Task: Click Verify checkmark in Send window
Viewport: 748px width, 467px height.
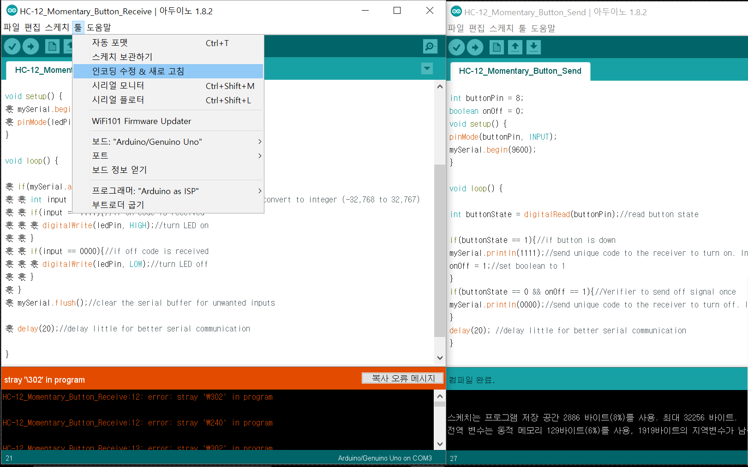Action: tap(456, 47)
